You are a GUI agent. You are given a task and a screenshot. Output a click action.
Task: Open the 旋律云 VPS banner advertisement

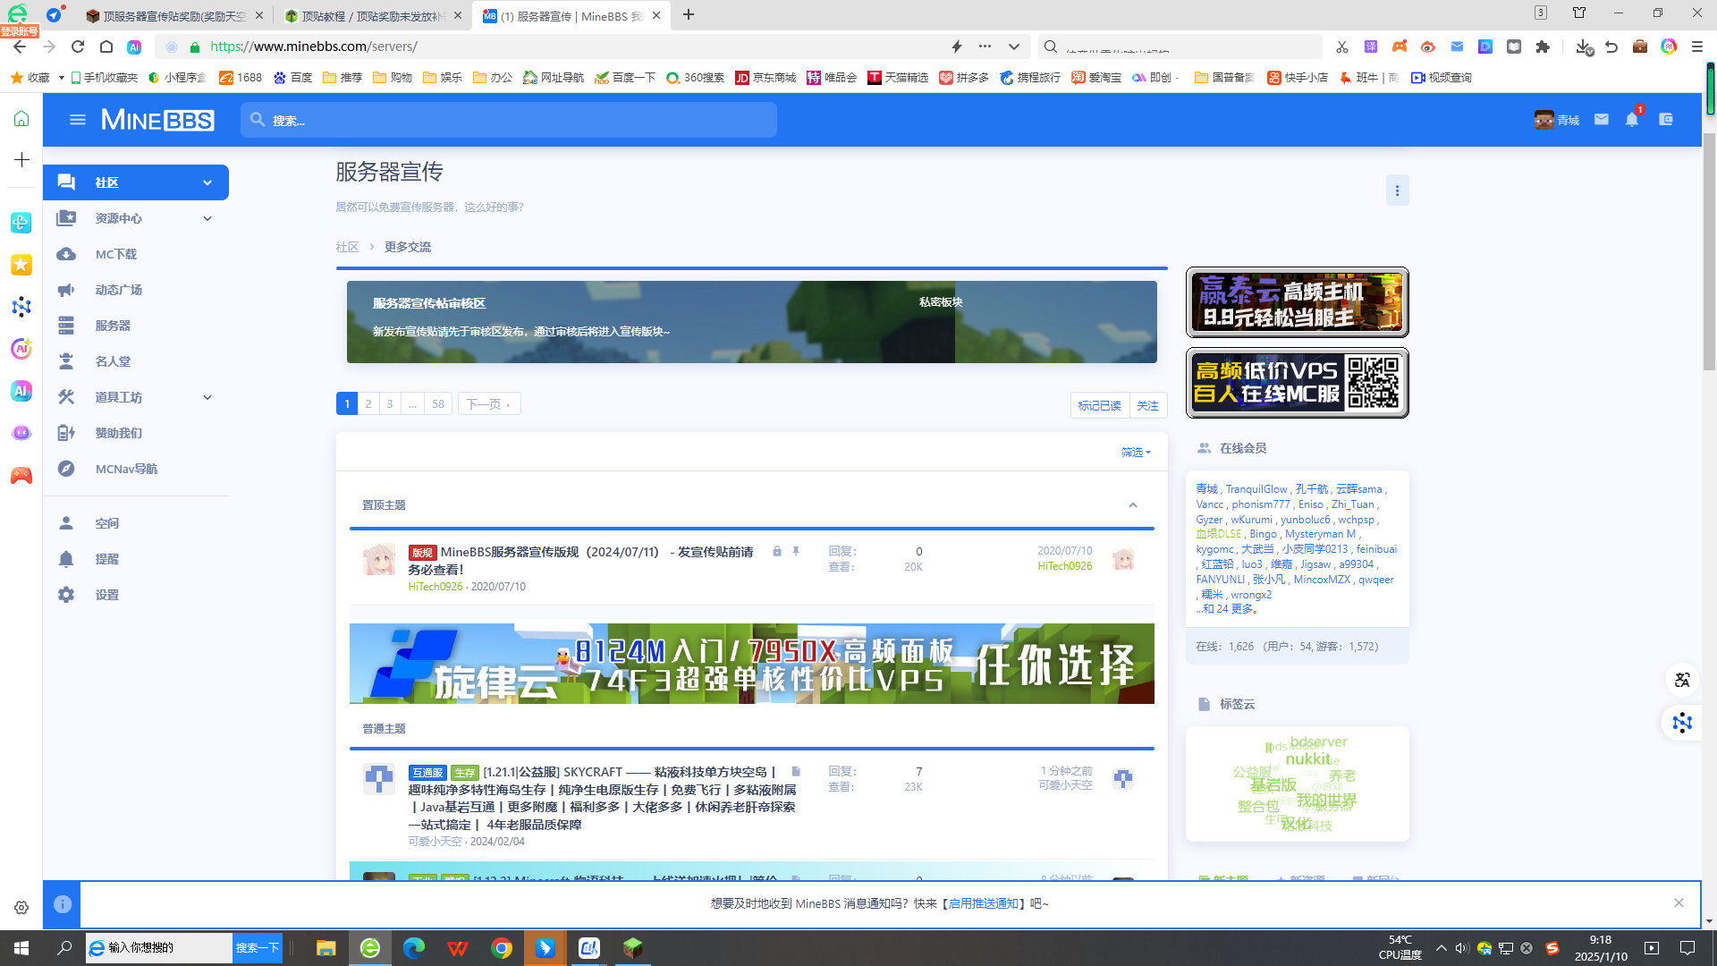[x=752, y=664]
